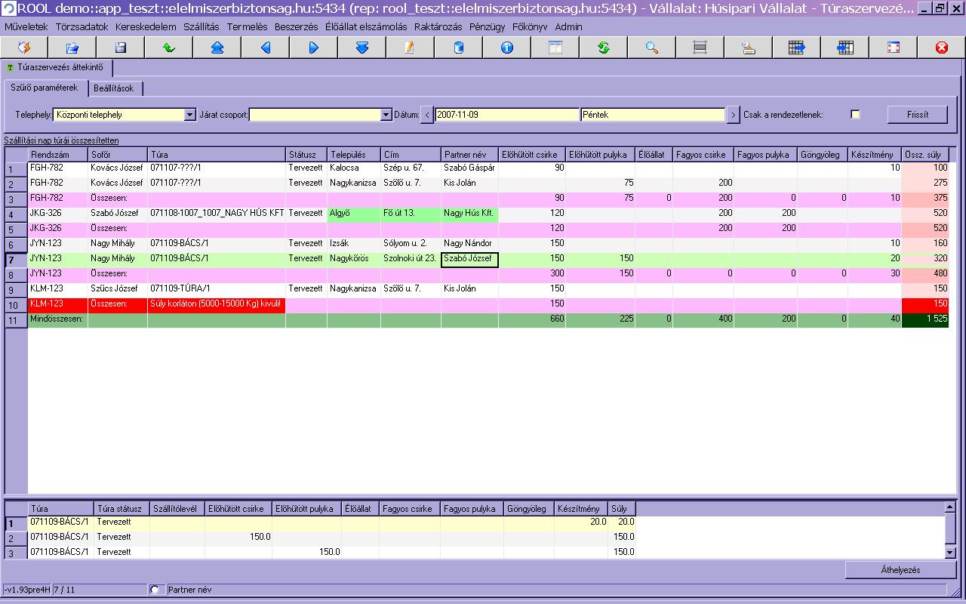Select the Partner név radio button in status bar
This screenshot has width=966, height=604.
coord(155,590)
